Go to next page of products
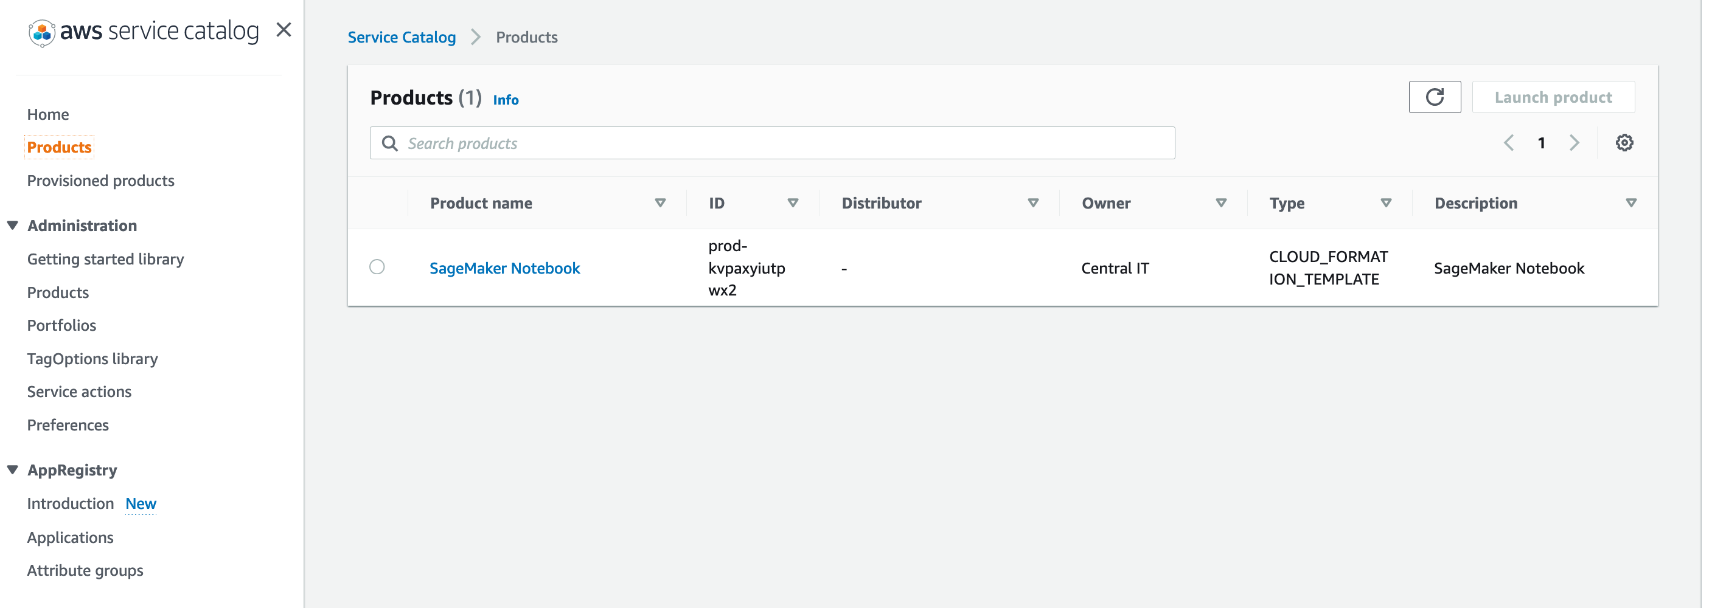Screen dimensions: 1712x608 point(1574,143)
